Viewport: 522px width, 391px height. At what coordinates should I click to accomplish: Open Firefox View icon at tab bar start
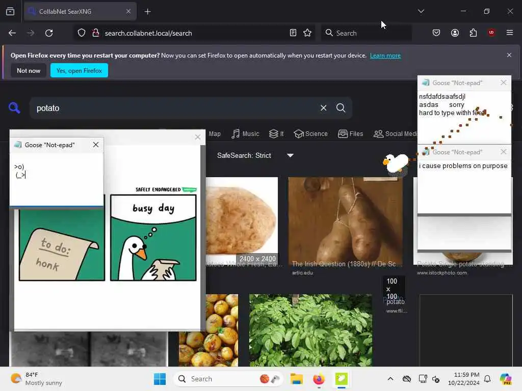pos(10,11)
